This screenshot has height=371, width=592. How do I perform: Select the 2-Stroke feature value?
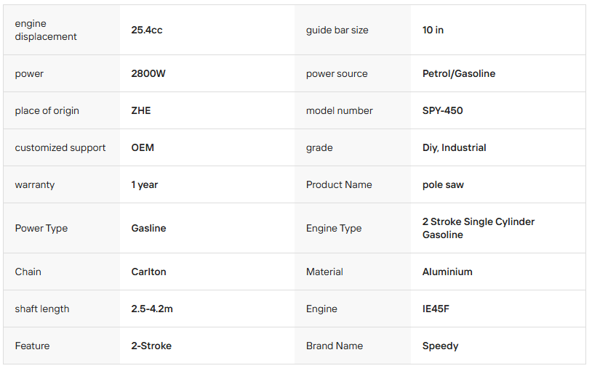pos(151,346)
